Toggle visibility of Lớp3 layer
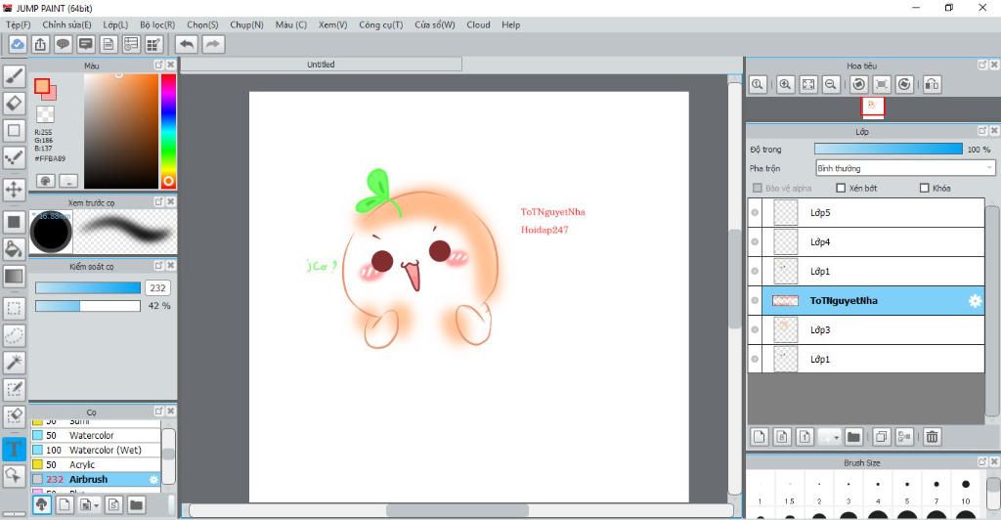 tap(756, 329)
